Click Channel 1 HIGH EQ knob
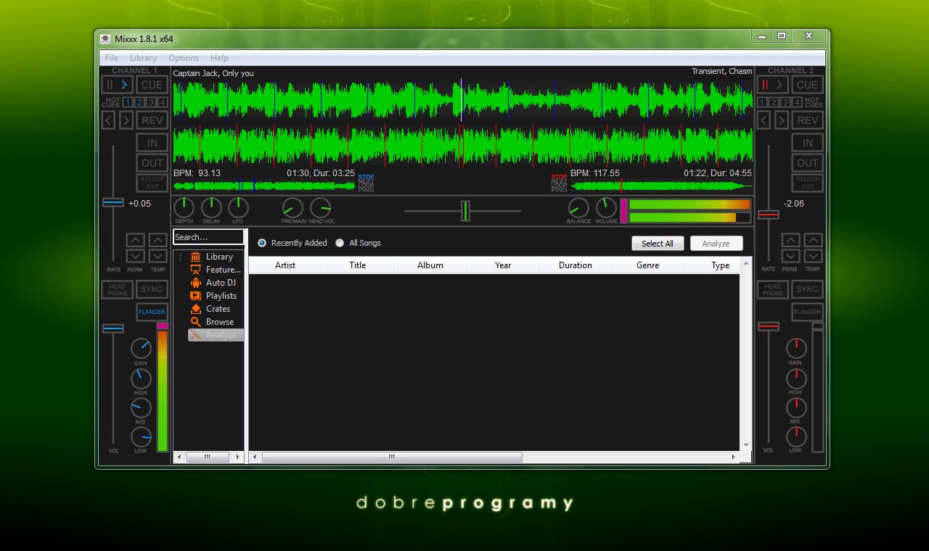The height and width of the screenshot is (551, 929). [141, 378]
